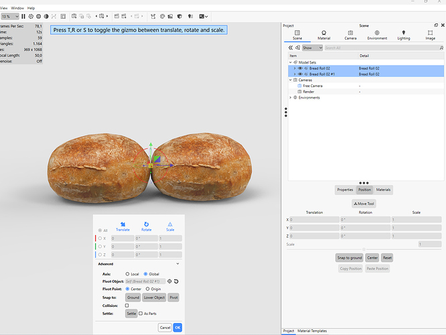Select the Z axis radio button
This screenshot has height=335, width=446.
click(100, 255)
